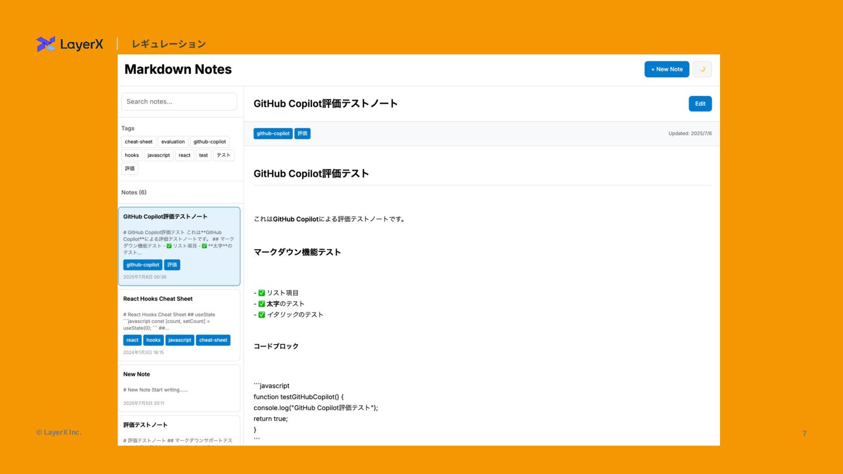843x474 pixels.
Task: Click the 2025年7月5日 20:11 timestamp
Action: point(144,403)
